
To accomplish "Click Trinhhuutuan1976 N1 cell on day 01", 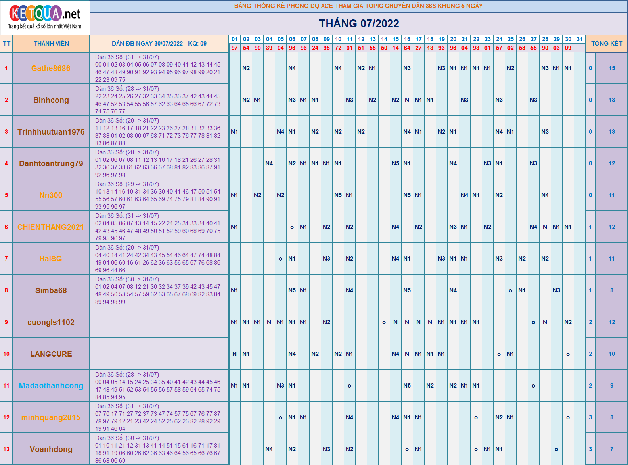I will [x=235, y=132].
